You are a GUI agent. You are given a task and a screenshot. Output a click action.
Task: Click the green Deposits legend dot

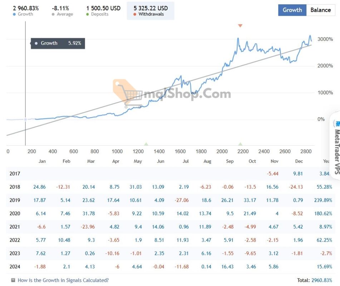coord(88,14)
